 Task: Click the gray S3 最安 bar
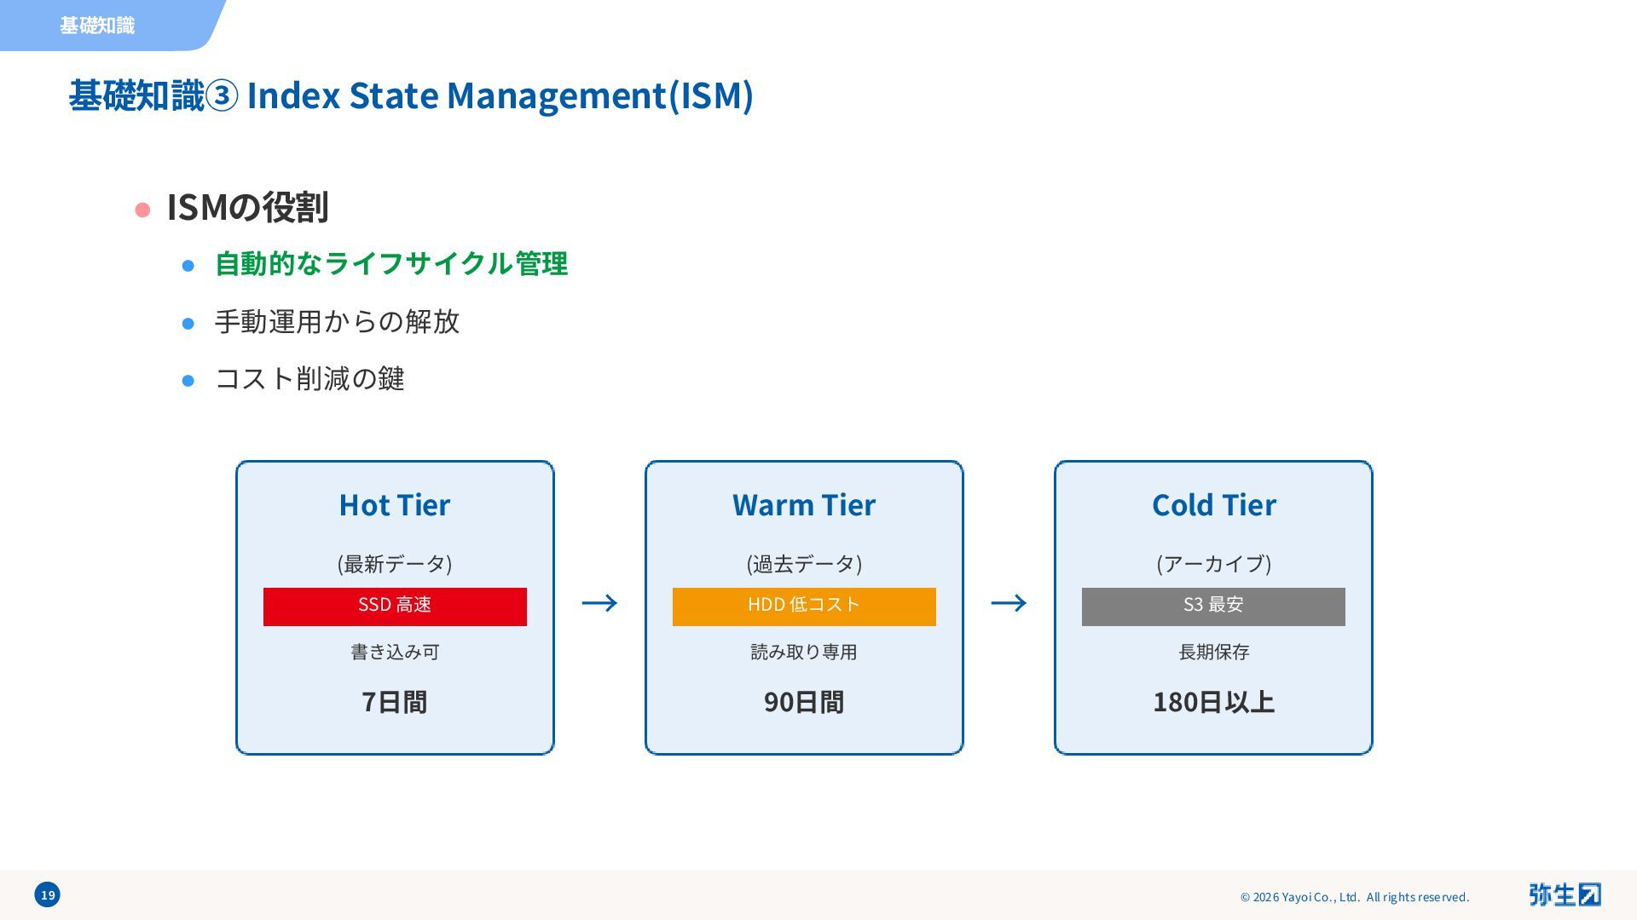(x=1213, y=607)
